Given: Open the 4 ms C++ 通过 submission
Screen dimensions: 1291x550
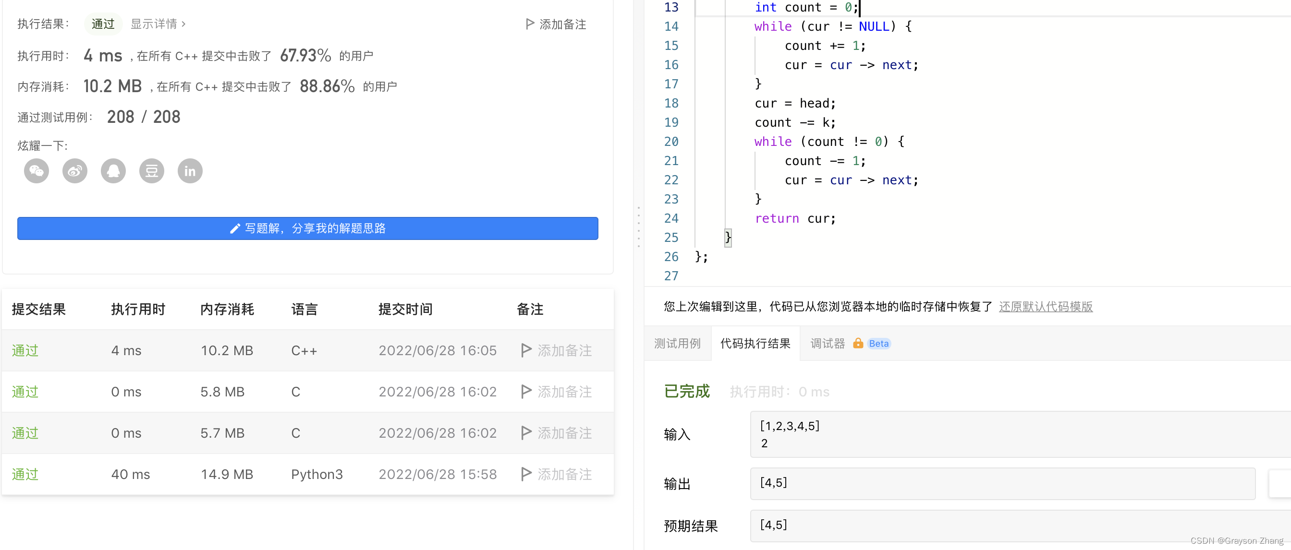Looking at the screenshot, I should tap(25, 350).
